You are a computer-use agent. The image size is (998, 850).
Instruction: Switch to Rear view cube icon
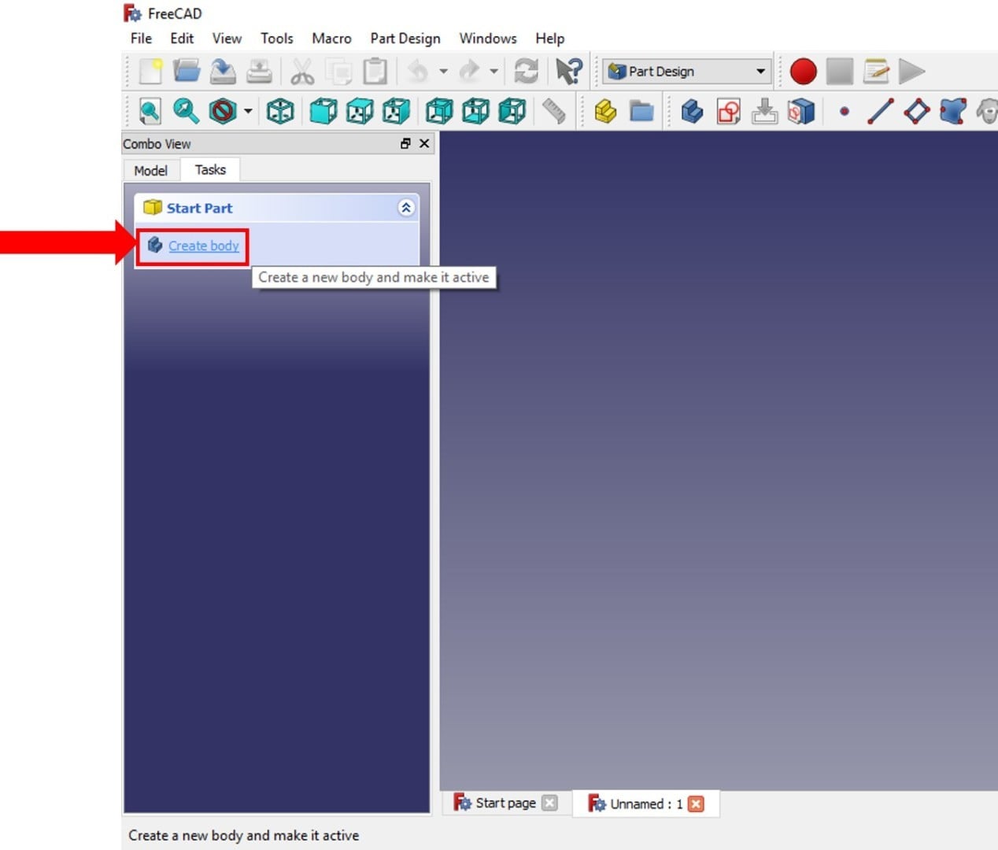tap(439, 111)
